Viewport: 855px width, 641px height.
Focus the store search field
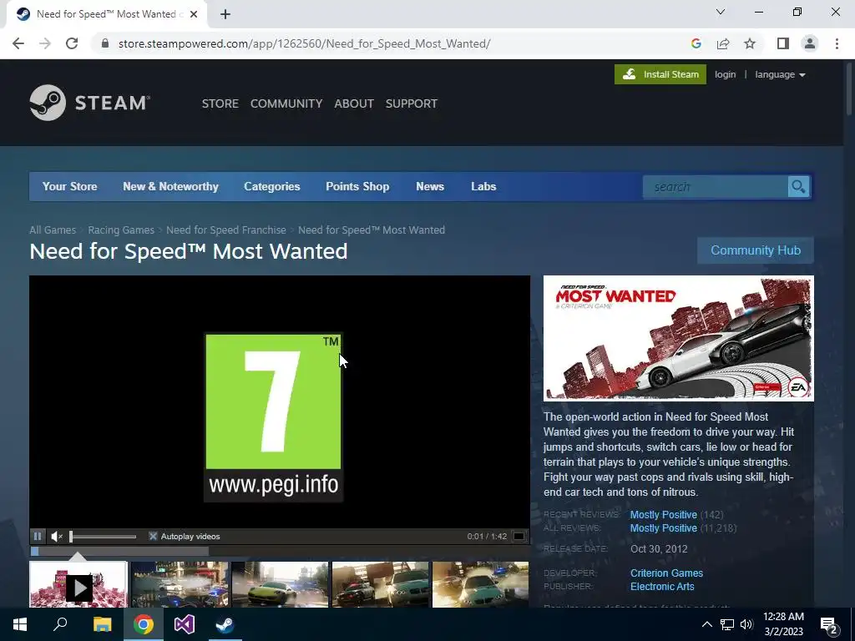715,187
